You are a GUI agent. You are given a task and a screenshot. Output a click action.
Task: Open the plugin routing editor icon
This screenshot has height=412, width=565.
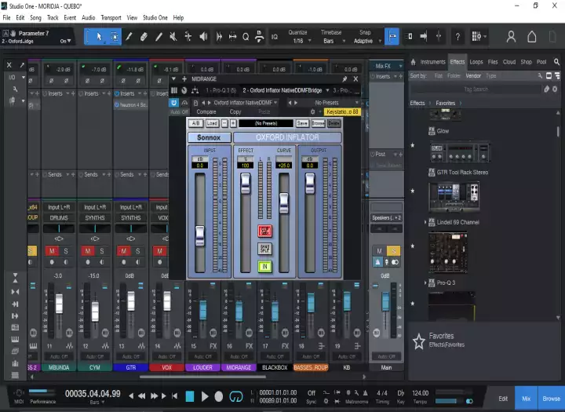[x=195, y=90]
